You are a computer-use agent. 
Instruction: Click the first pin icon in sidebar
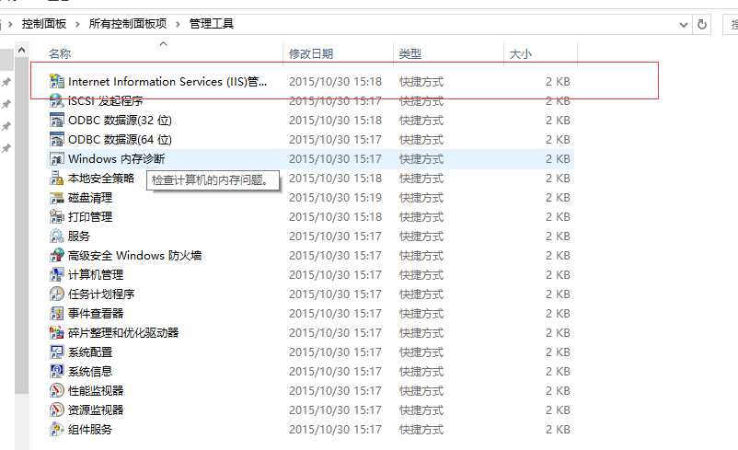[6, 83]
